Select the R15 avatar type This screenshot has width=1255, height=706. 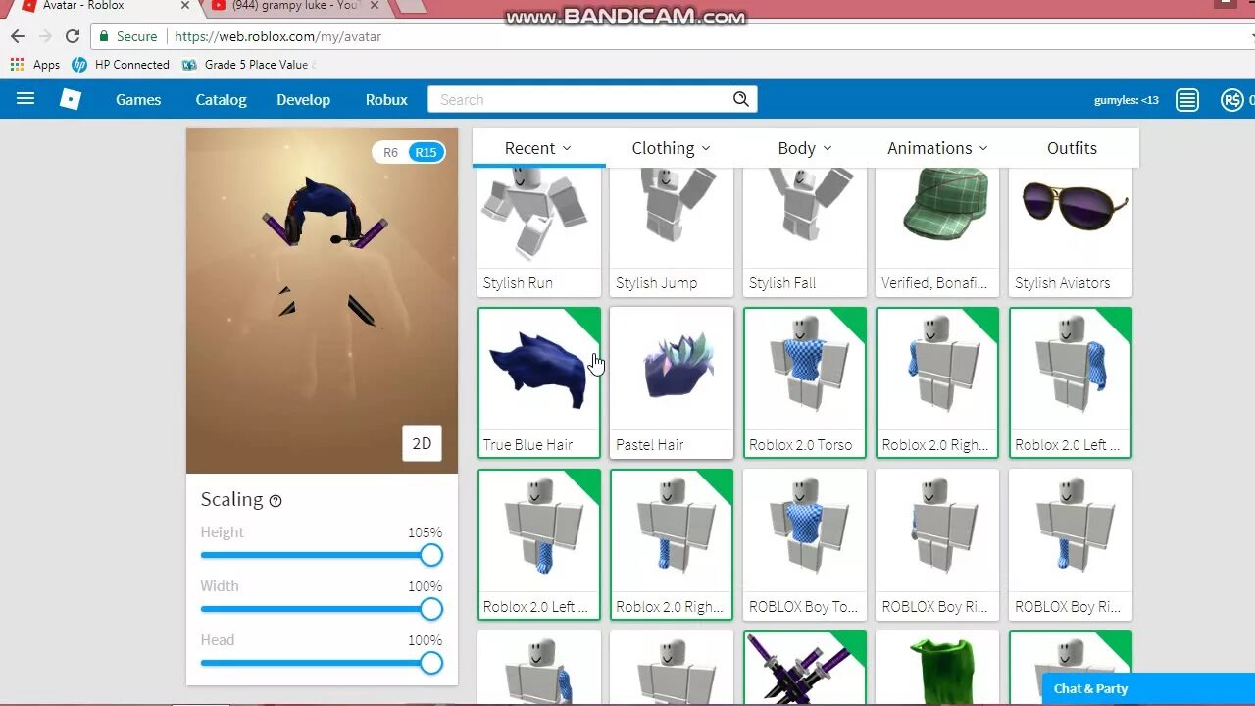426,152
